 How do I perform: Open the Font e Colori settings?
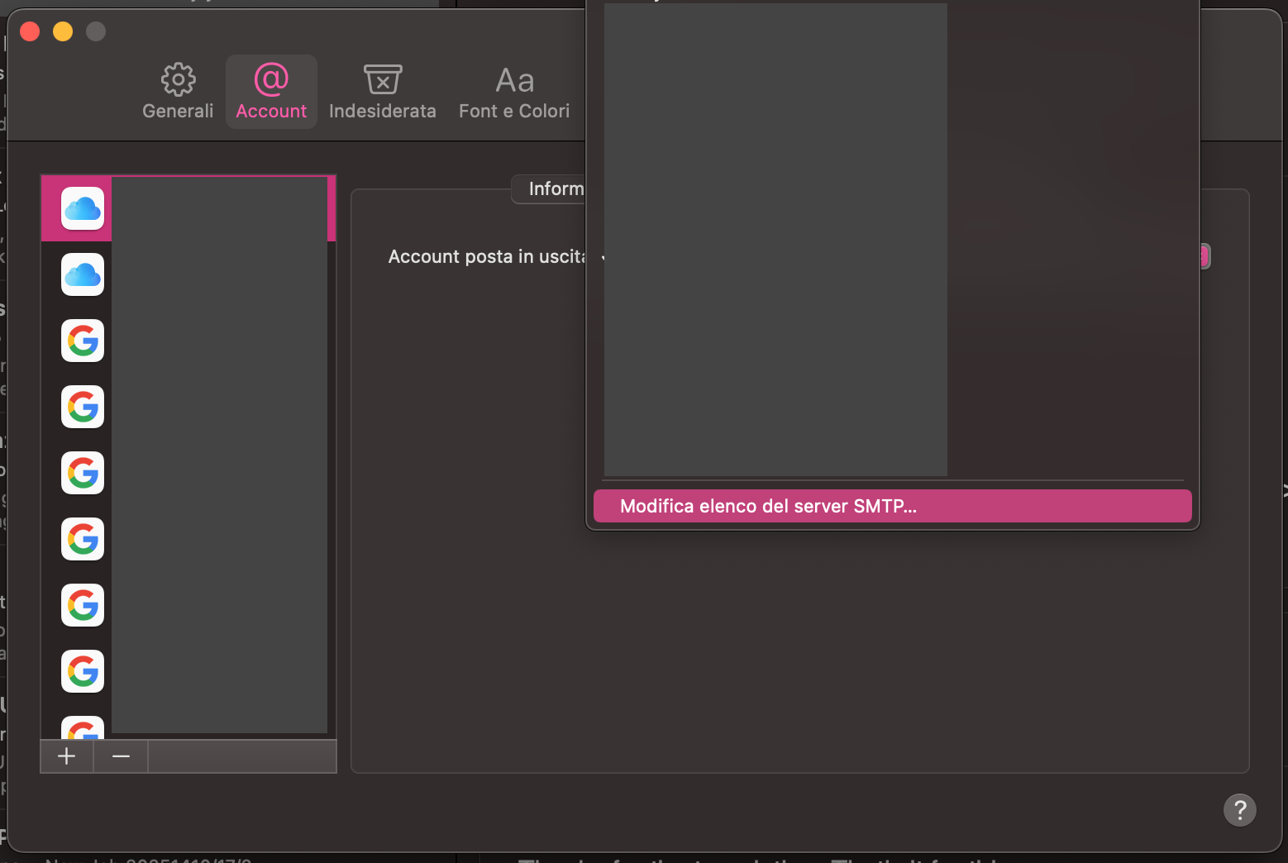pos(513,91)
